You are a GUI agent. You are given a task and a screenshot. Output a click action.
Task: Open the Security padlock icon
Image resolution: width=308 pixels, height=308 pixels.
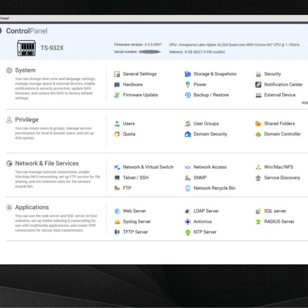point(259,74)
